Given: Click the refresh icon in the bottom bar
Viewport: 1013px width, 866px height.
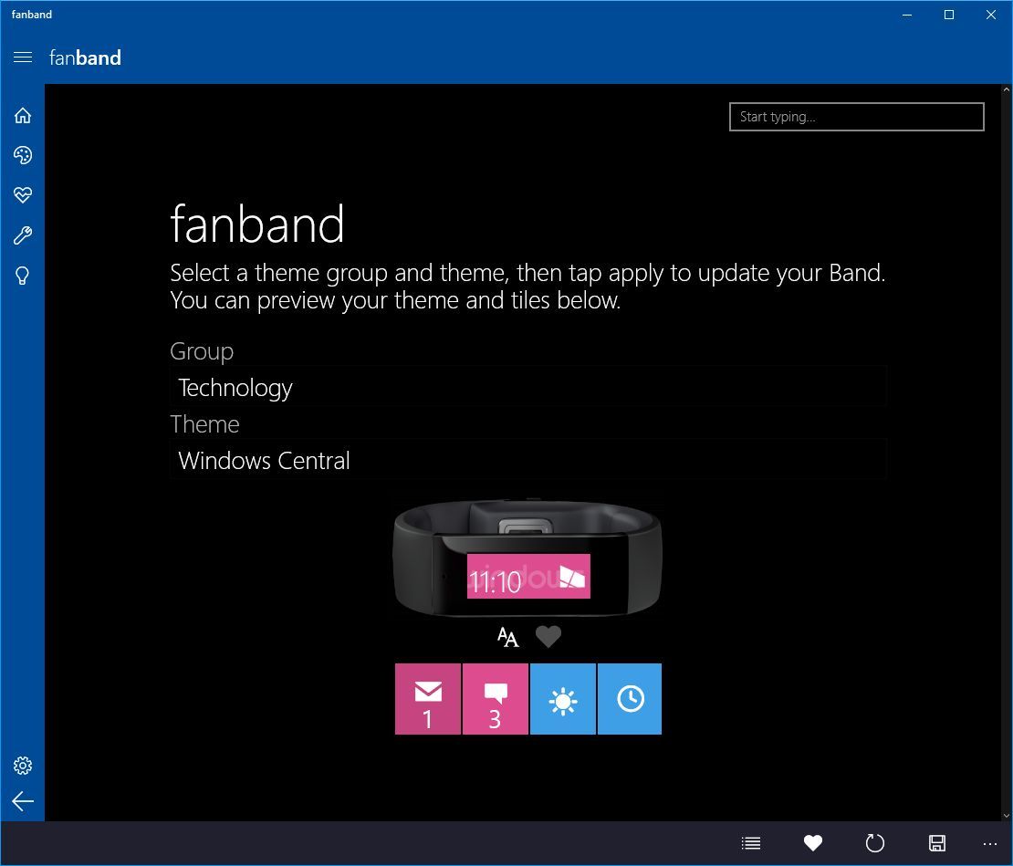Looking at the screenshot, I should 875,843.
